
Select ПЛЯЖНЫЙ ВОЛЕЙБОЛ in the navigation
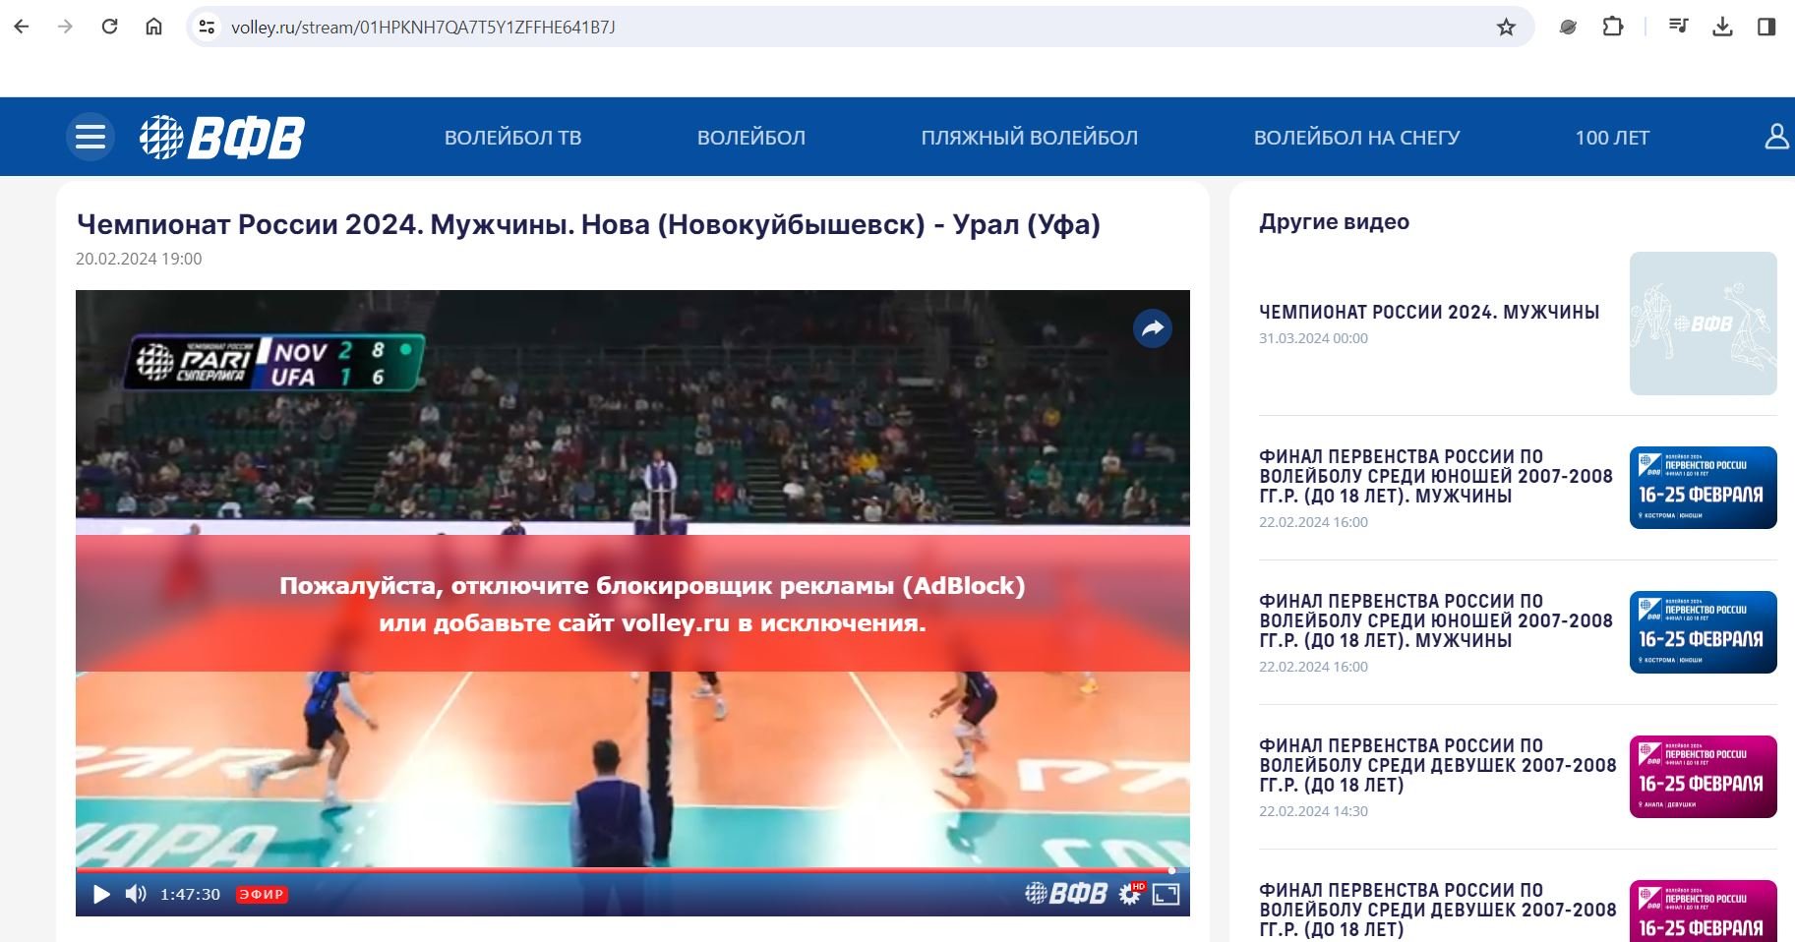1030,137
